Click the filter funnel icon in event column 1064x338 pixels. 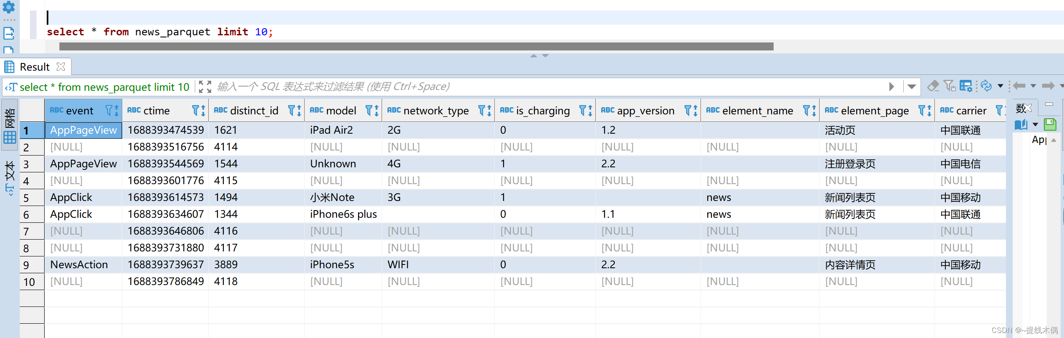pyautogui.click(x=109, y=111)
